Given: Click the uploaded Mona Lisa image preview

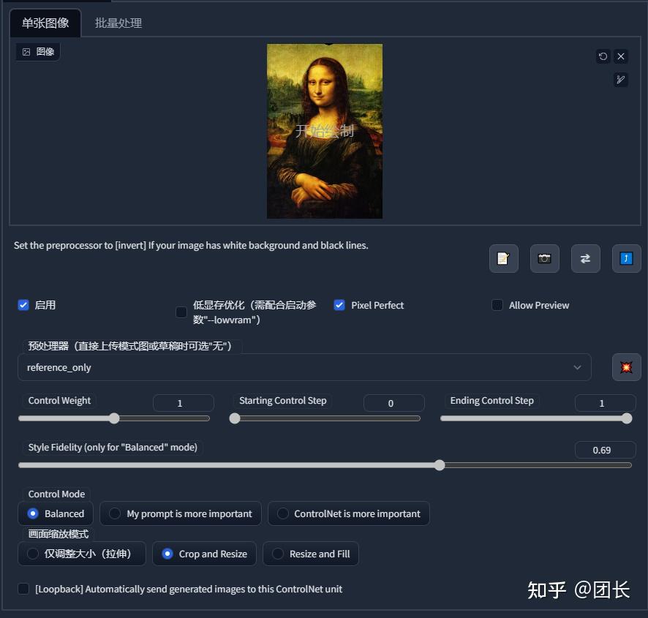Looking at the screenshot, I should point(324,131).
